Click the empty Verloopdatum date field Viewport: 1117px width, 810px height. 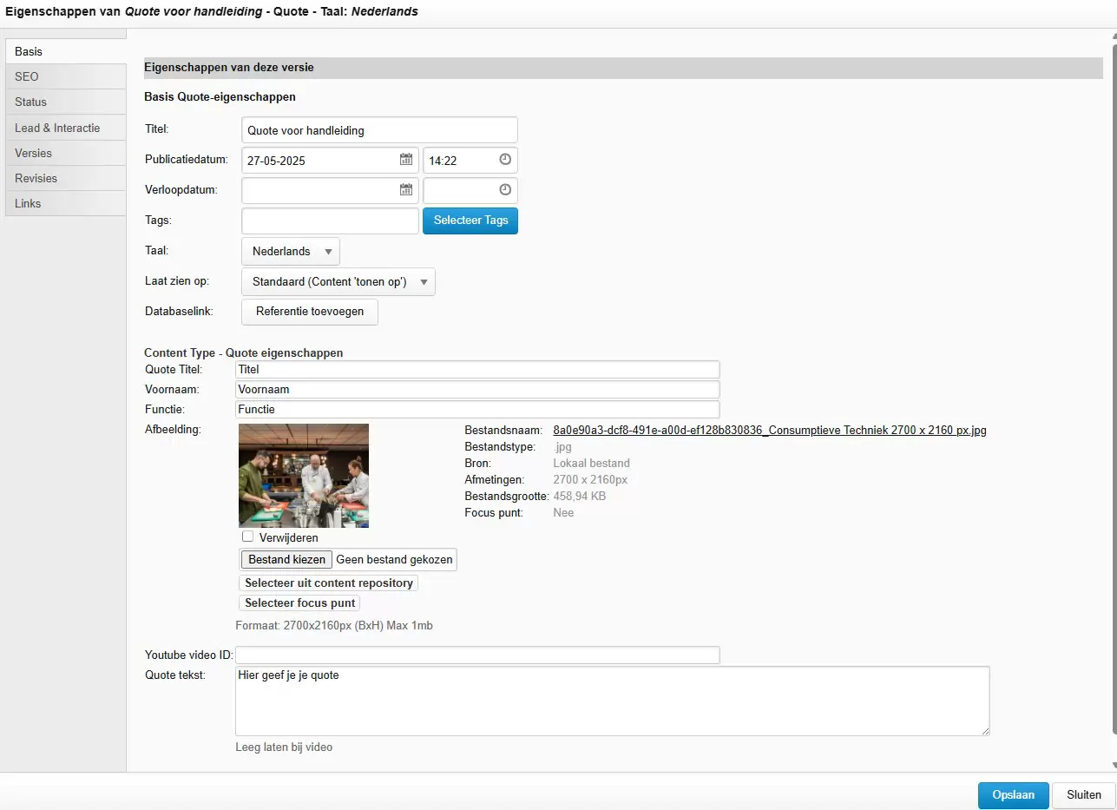(330, 190)
